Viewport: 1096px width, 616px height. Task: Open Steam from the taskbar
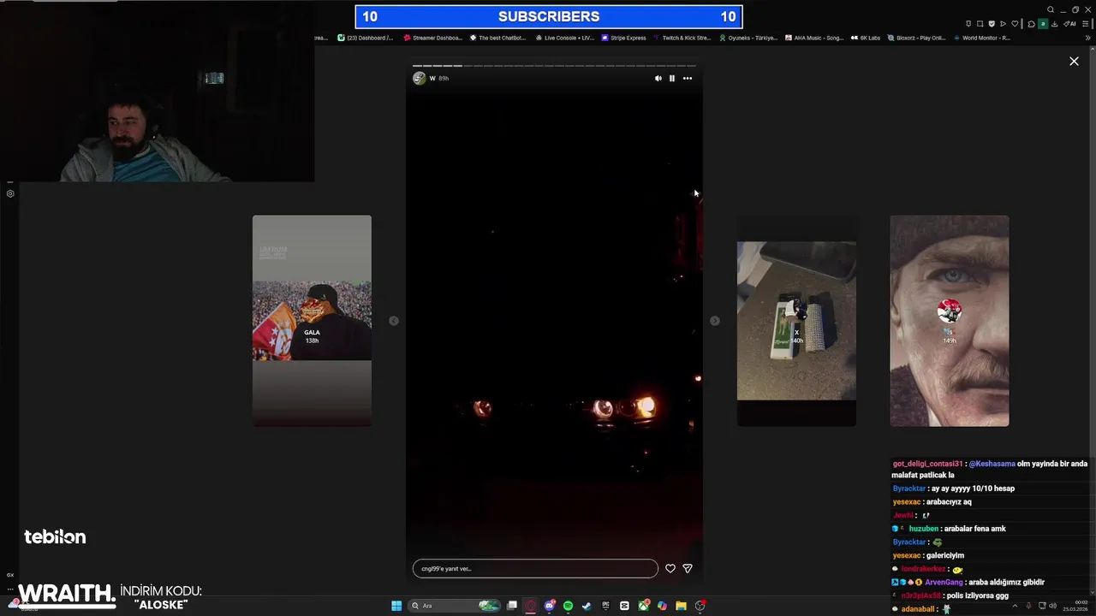coord(587,606)
